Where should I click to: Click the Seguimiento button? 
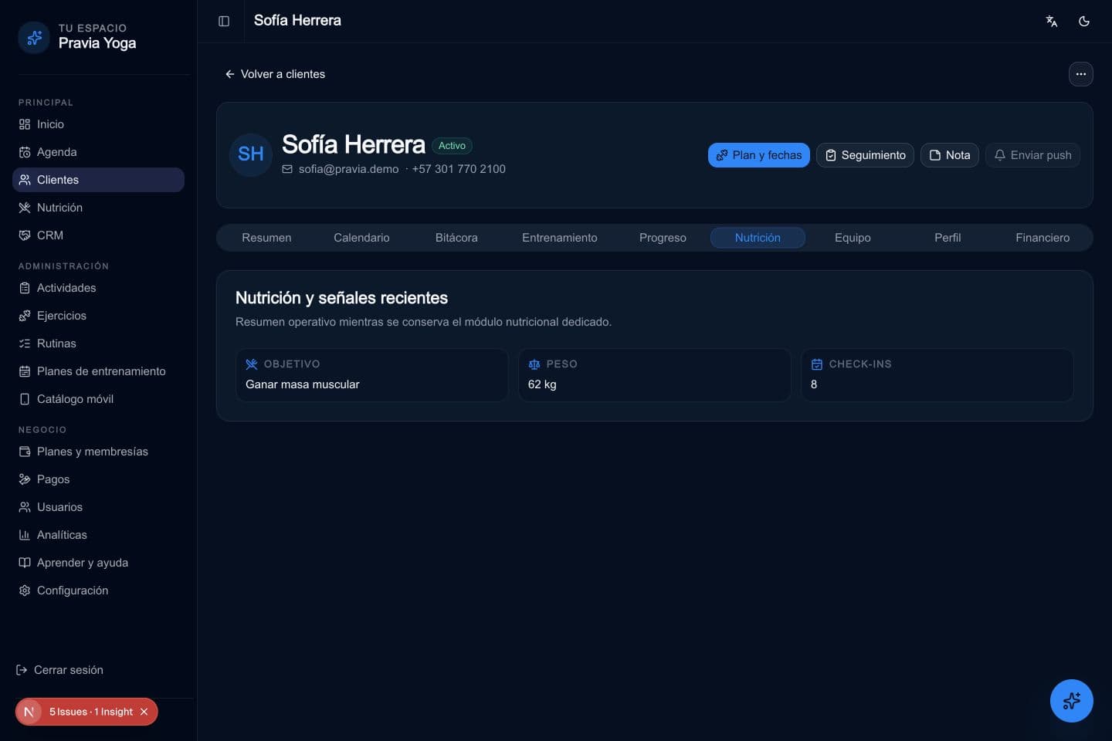(865, 155)
